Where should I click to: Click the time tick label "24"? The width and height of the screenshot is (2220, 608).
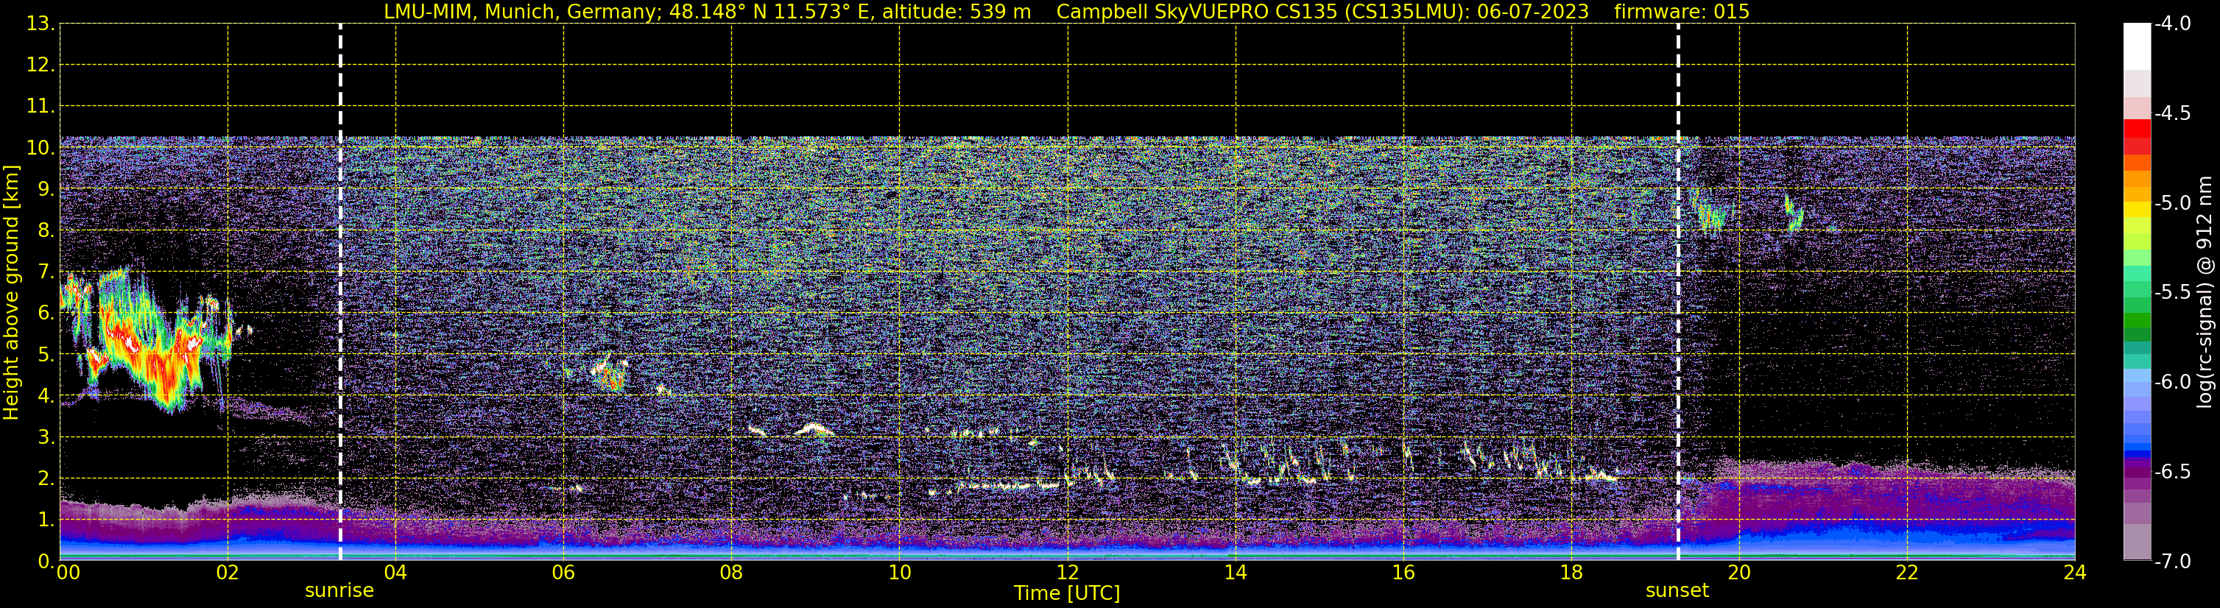click(x=2074, y=573)
